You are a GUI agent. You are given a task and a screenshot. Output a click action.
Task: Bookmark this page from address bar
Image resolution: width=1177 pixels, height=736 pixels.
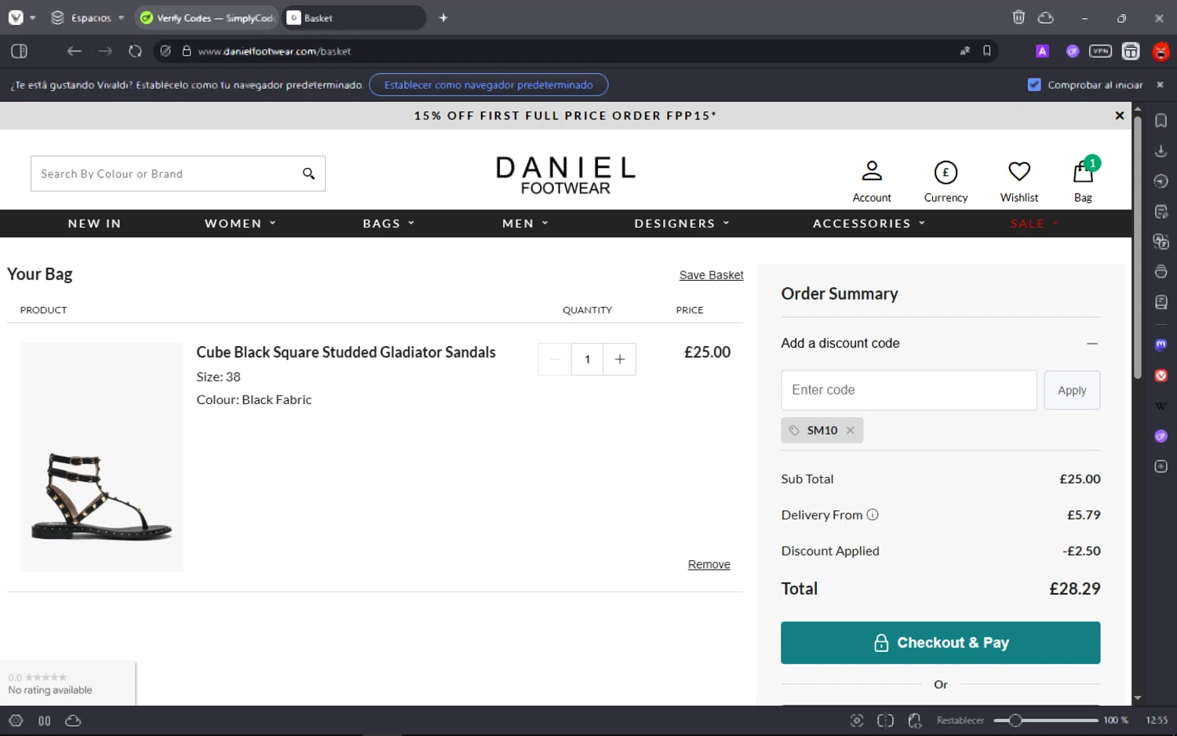tap(987, 51)
